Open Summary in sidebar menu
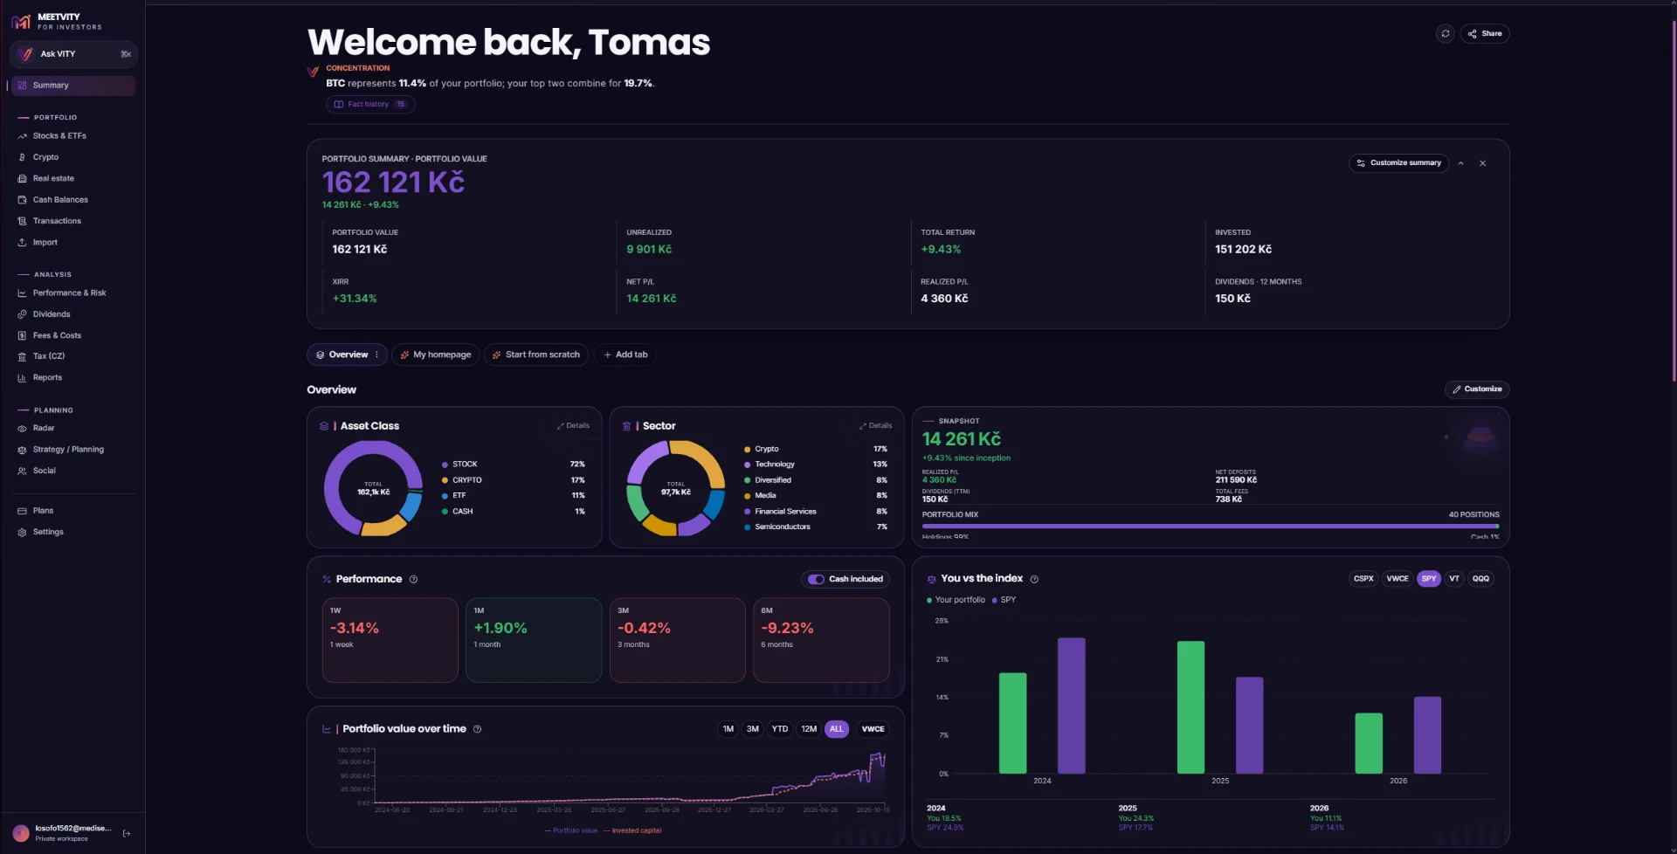 pos(72,86)
